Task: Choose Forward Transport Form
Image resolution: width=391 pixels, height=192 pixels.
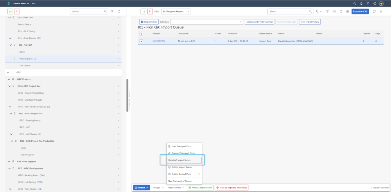Action: point(184,153)
